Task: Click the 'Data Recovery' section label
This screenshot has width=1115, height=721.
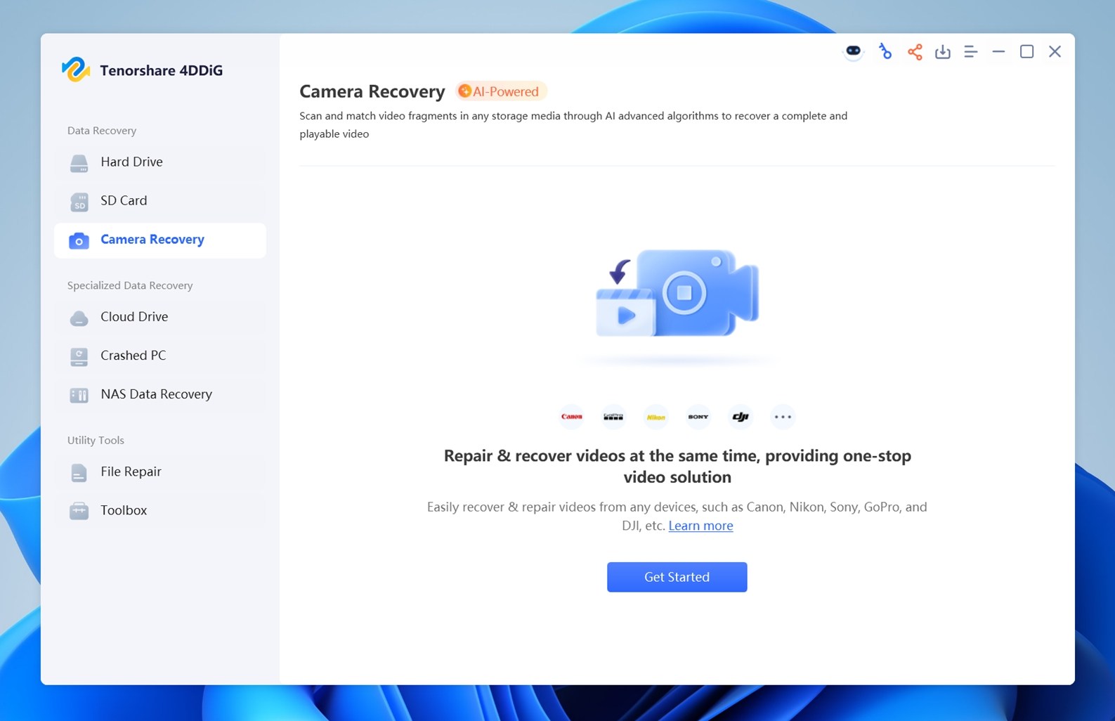Action: (102, 131)
